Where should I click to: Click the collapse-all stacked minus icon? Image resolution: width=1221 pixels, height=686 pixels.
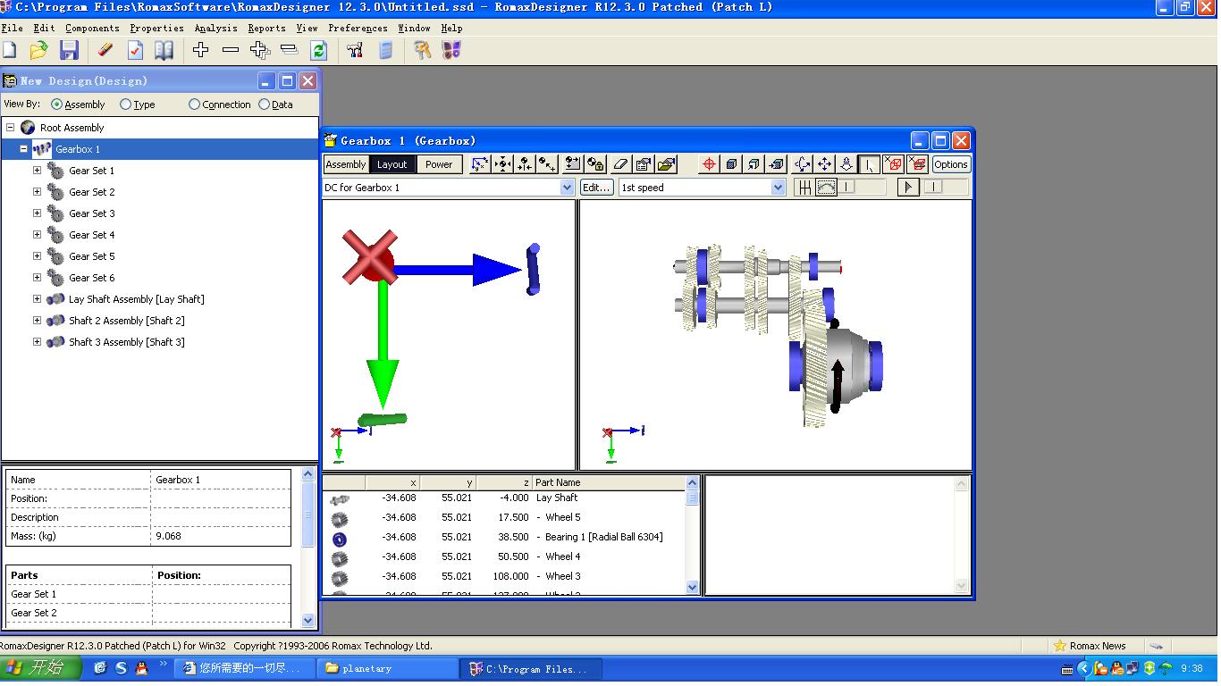click(289, 51)
